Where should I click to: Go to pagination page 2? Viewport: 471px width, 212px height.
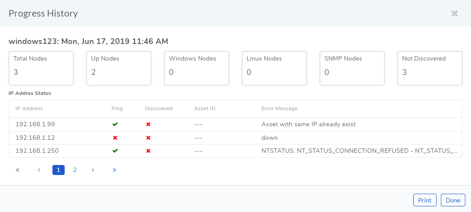(x=75, y=170)
